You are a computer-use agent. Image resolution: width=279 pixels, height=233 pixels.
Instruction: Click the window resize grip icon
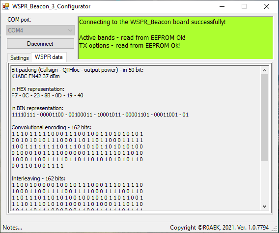pyautogui.click(x=275, y=229)
